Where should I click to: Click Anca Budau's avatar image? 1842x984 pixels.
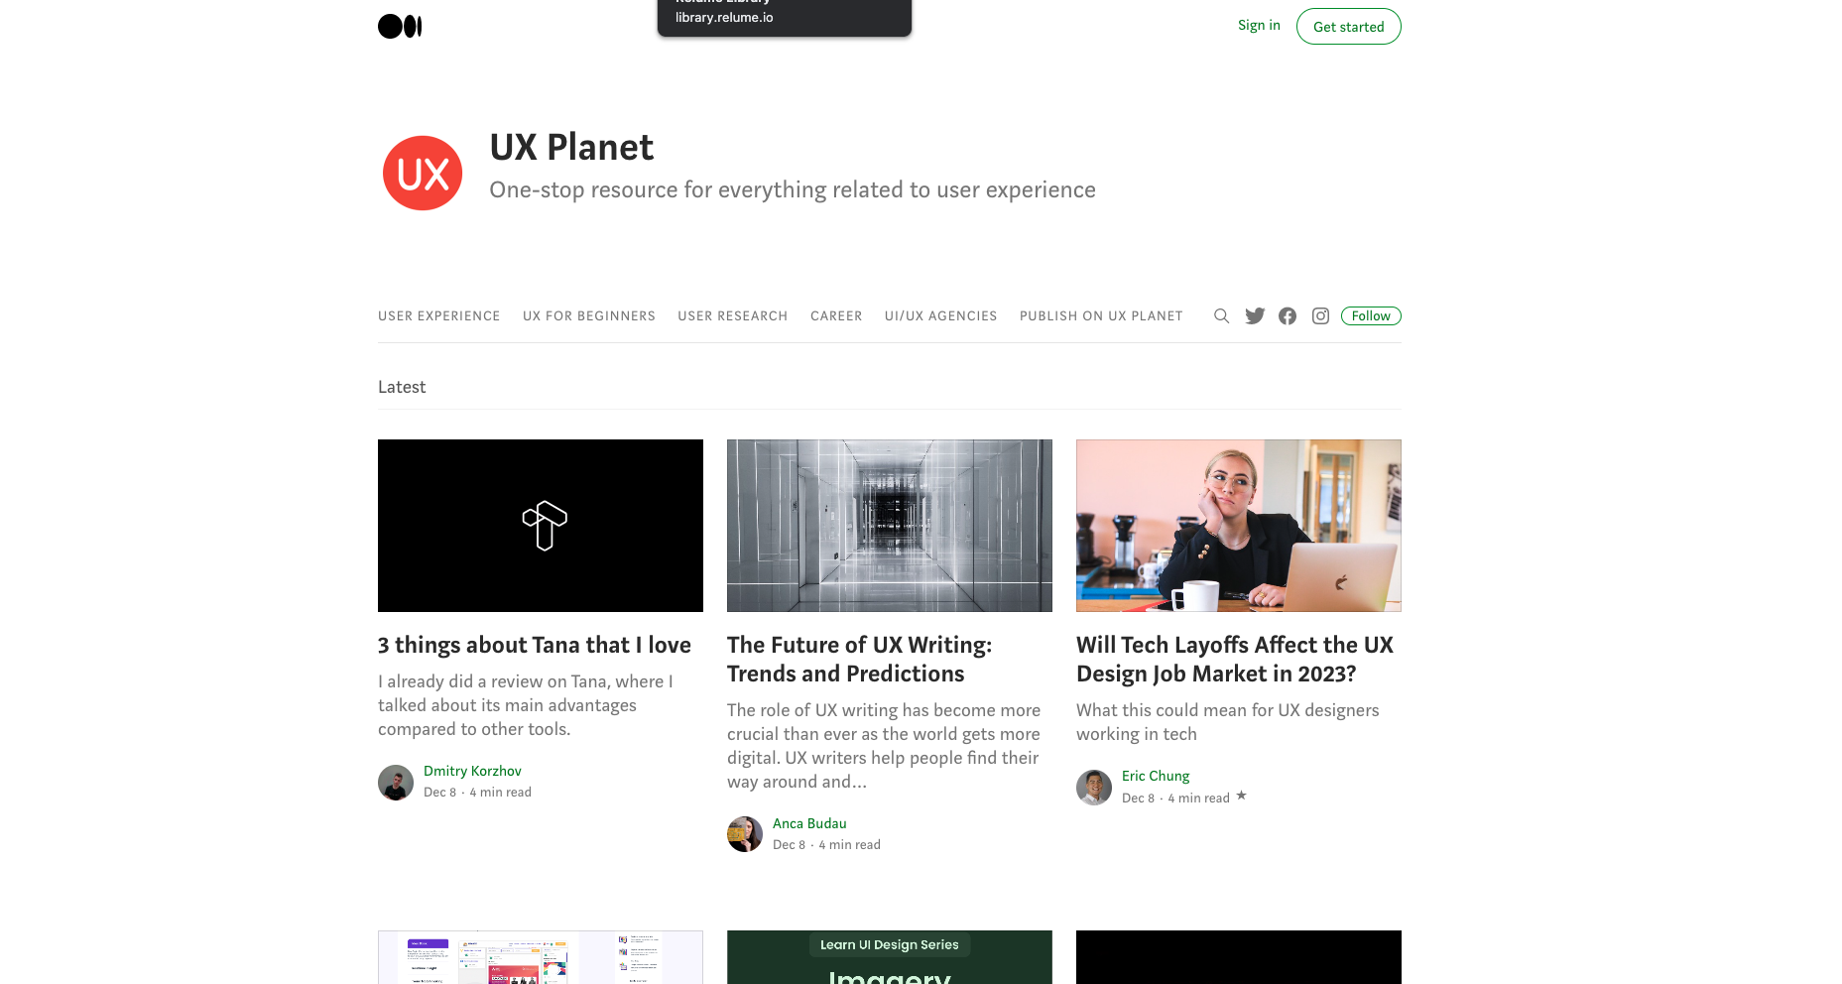(x=745, y=834)
